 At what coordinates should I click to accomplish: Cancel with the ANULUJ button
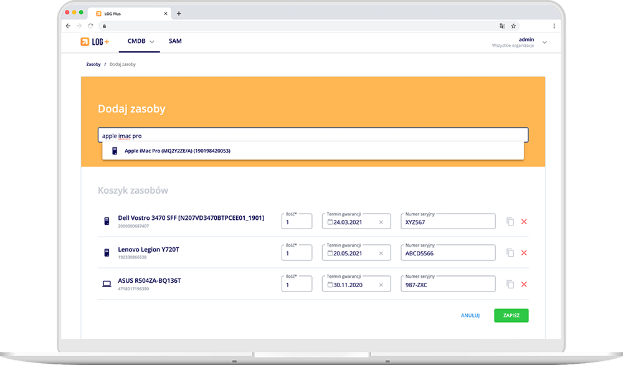(x=470, y=316)
